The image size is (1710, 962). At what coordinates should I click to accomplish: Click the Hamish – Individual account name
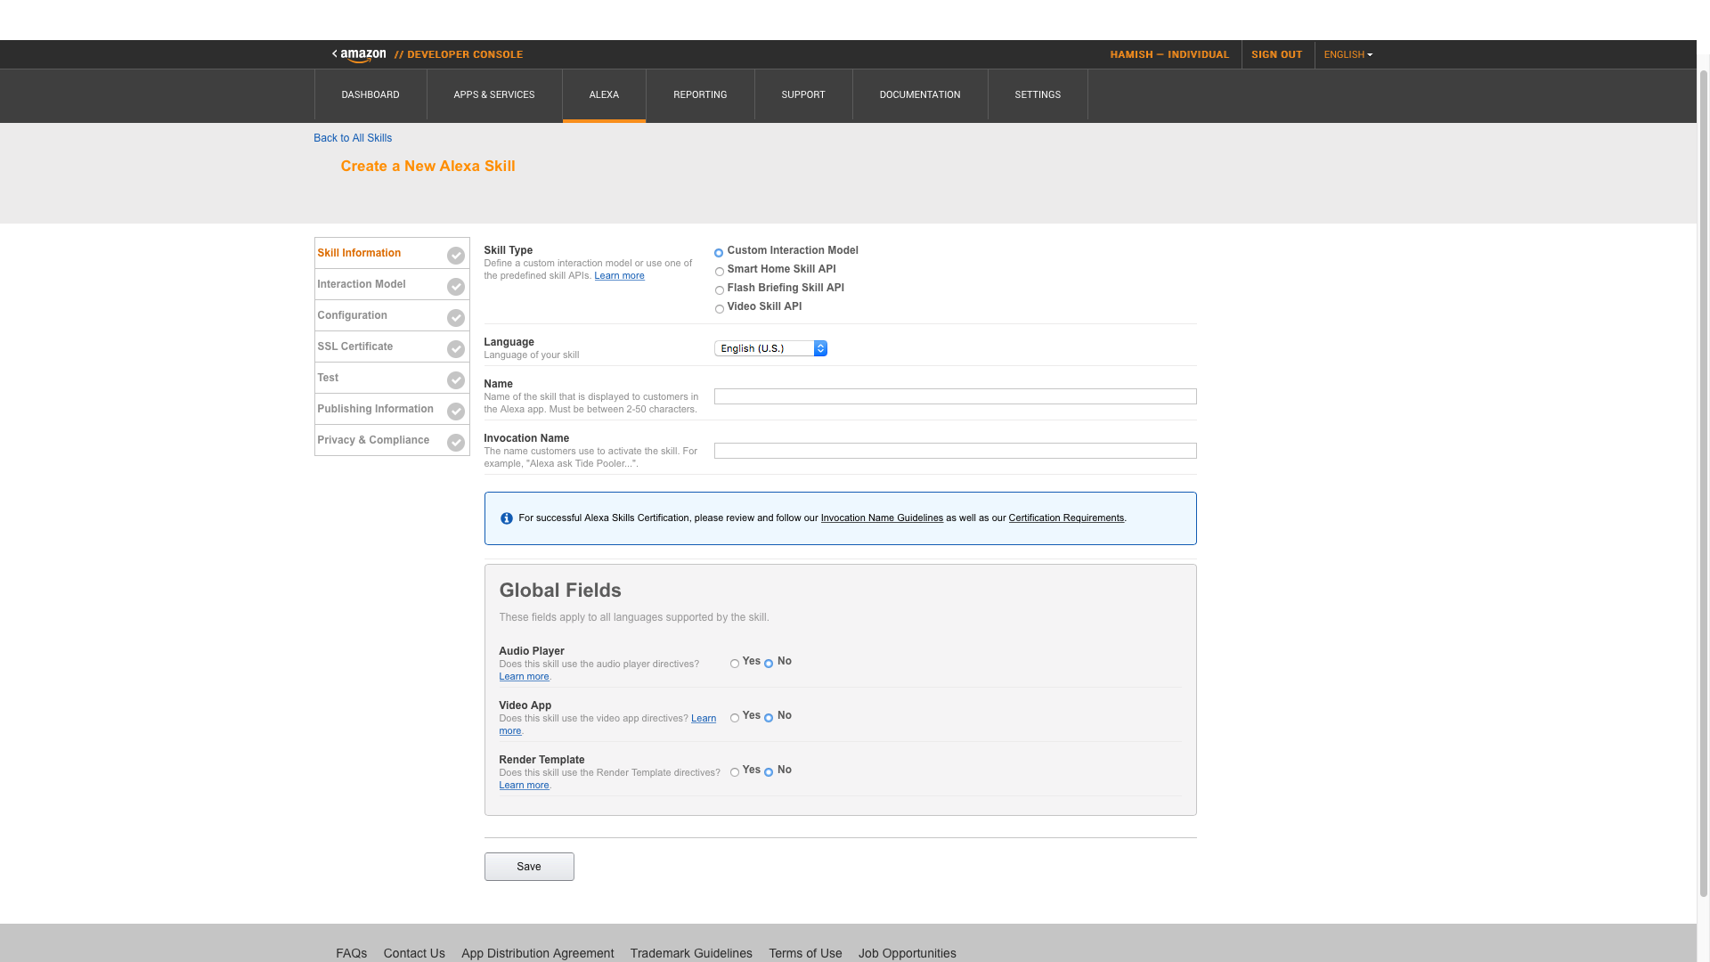click(1169, 55)
